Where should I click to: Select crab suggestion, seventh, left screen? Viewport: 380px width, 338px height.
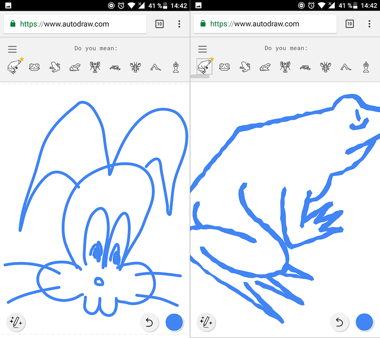pyautogui.click(x=136, y=67)
